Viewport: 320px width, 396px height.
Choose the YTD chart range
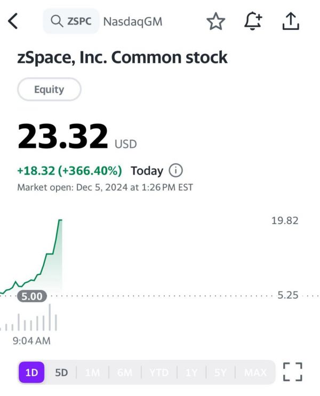(159, 372)
